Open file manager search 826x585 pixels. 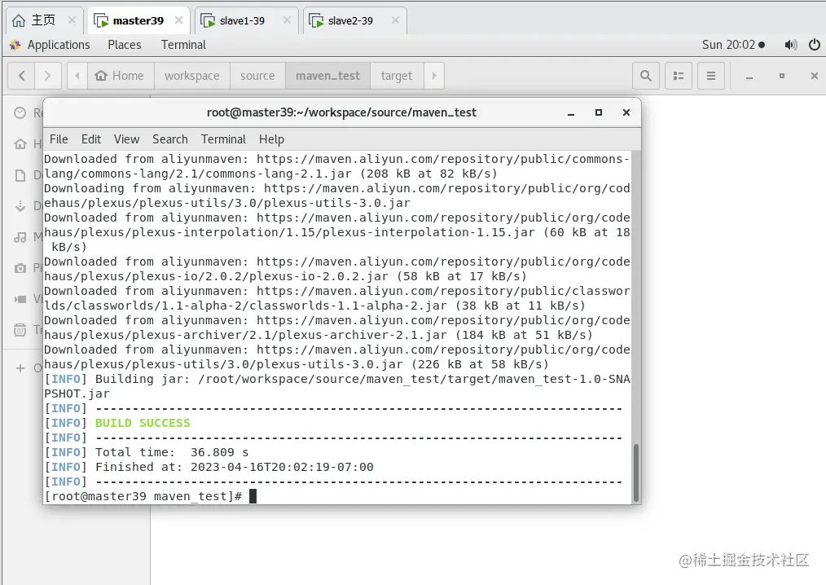(x=646, y=76)
